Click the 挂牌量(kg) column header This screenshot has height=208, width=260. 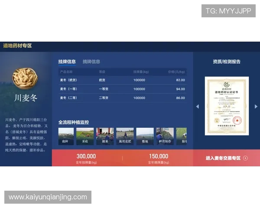coord(141,72)
